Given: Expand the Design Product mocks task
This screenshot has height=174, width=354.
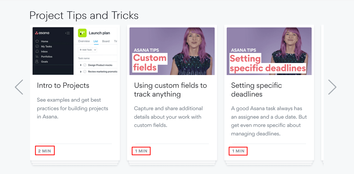Looking at the screenshot, I should click(x=81, y=65).
